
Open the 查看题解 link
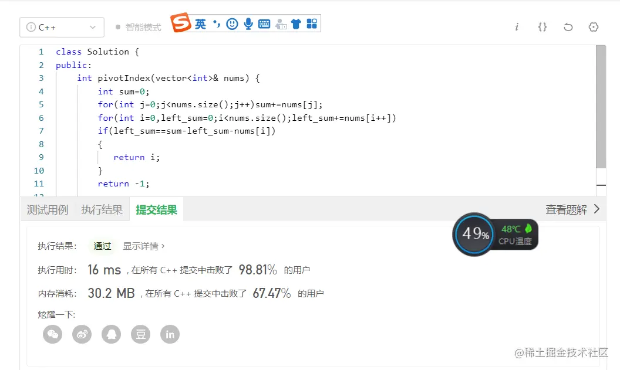click(567, 210)
